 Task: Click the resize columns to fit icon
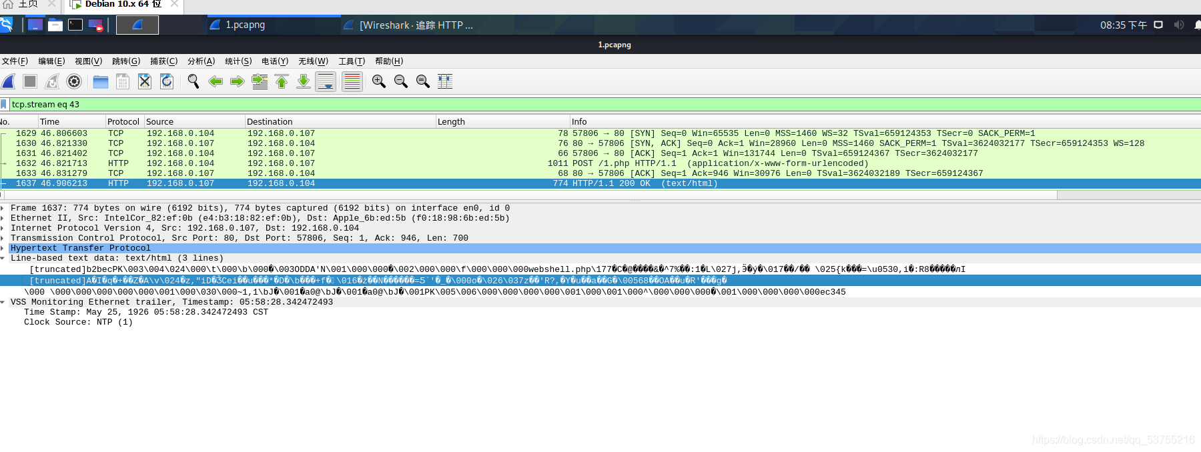pos(445,81)
